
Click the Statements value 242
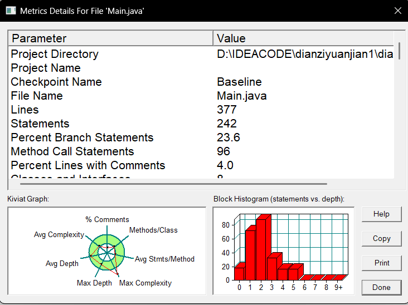[x=227, y=124]
